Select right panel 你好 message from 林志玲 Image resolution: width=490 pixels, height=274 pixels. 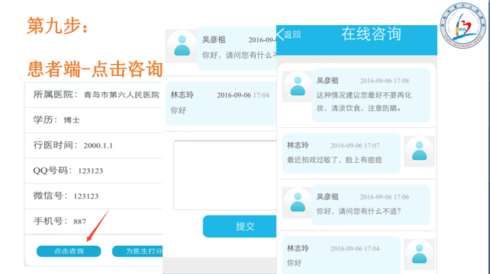[x=341, y=255]
